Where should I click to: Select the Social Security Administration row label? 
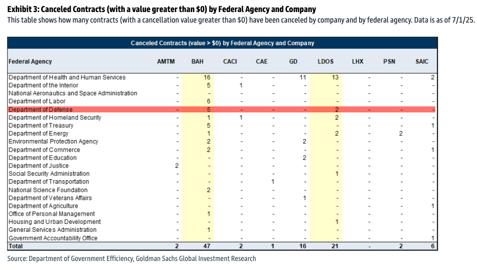[49, 174]
